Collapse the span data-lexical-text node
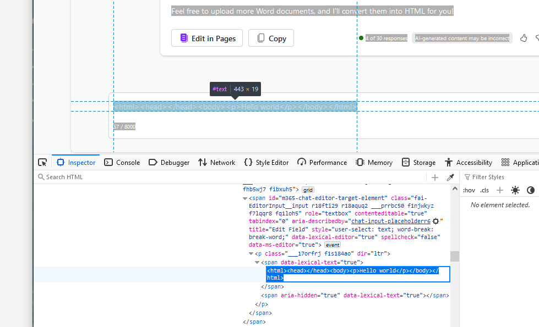The width and height of the screenshot is (539, 327). pos(257,263)
